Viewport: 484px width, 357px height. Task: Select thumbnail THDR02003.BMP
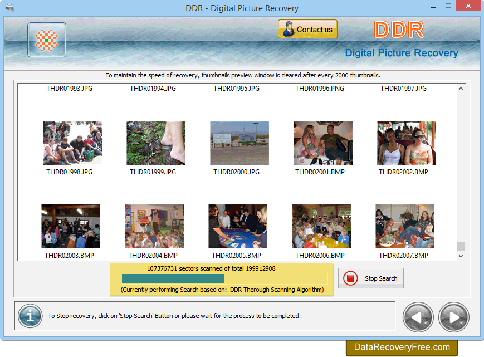(71, 226)
